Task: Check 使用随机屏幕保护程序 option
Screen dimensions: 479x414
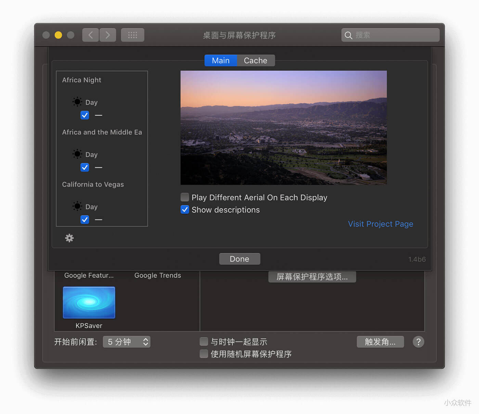Action: [204, 354]
